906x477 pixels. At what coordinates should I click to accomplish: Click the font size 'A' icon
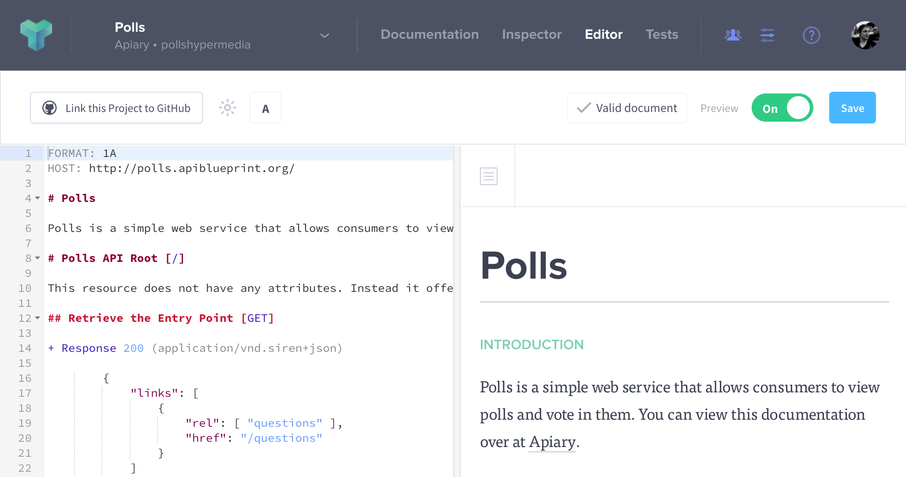tap(266, 108)
